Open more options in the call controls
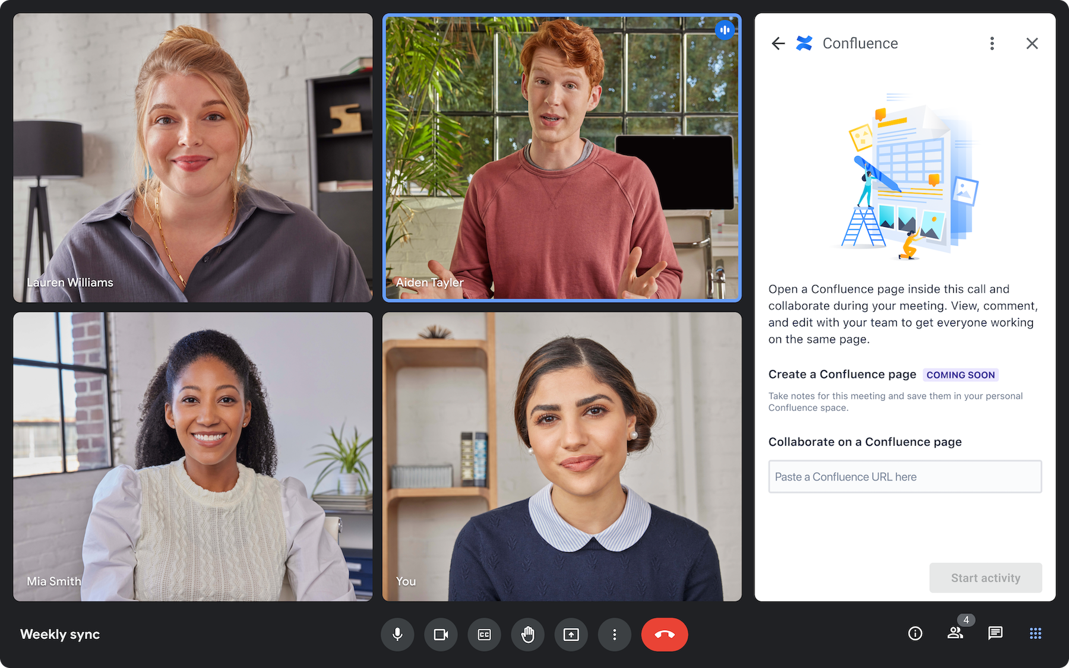The width and height of the screenshot is (1069, 668). click(x=614, y=634)
